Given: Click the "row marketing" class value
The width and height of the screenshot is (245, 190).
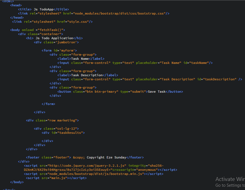Looking at the screenshot, I should [62, 120].
